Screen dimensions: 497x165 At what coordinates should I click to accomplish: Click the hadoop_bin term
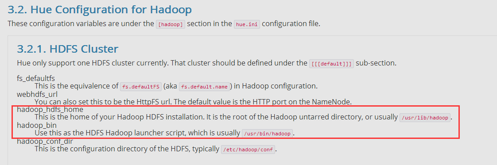37,126
